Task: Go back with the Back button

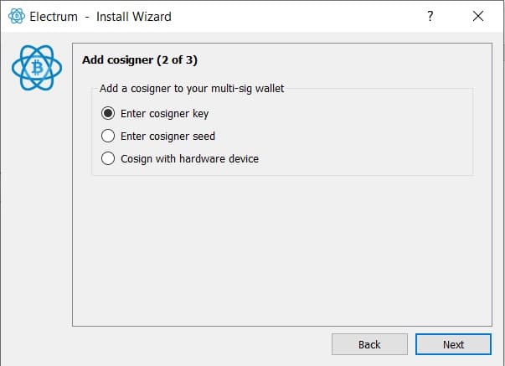Action: click(x=369, y=344)
